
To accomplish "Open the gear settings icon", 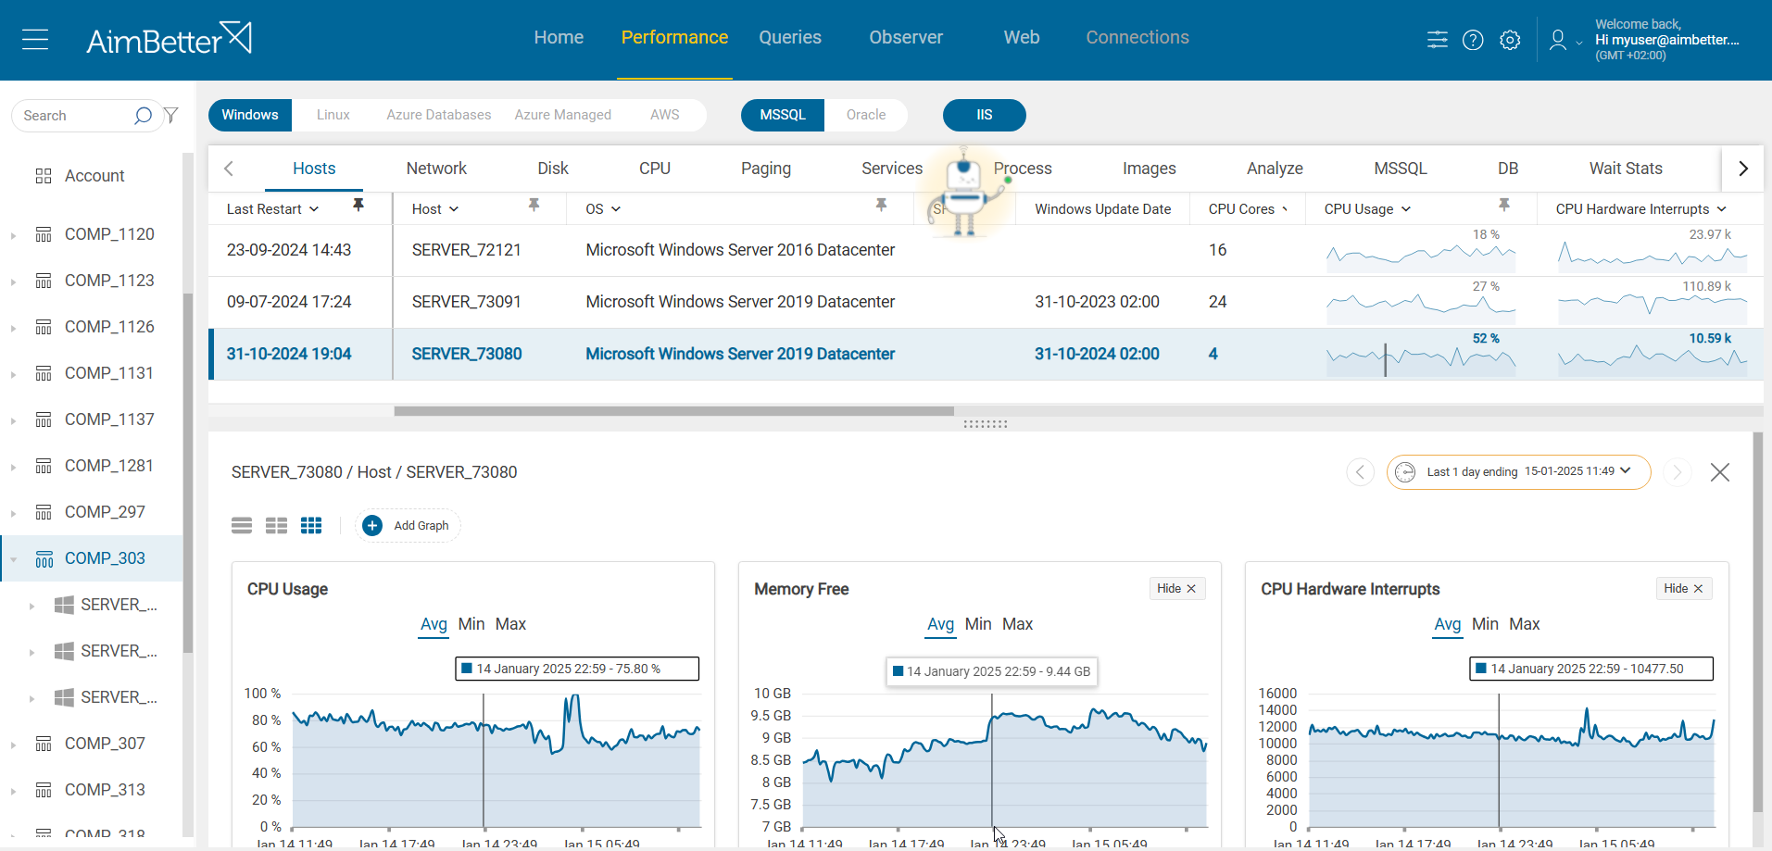I will pyautogui.click(x=1510, y=40).
